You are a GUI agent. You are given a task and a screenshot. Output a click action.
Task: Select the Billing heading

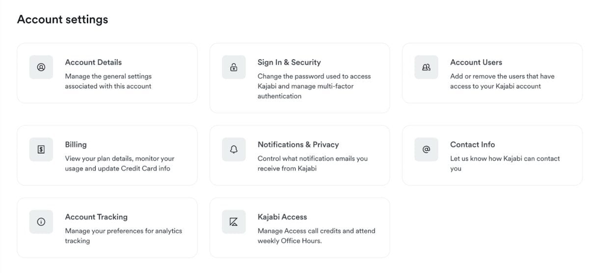click(x=76, y=145)
